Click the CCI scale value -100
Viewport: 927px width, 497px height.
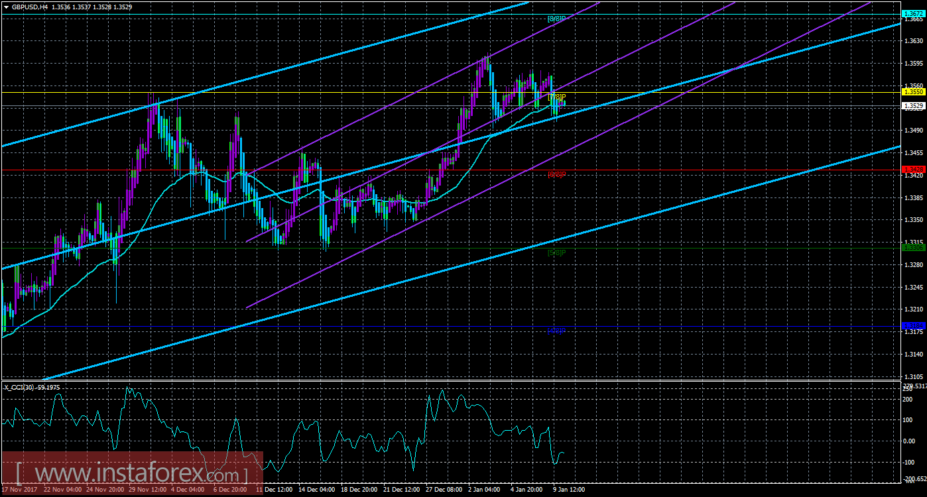[x=910, y=462]
